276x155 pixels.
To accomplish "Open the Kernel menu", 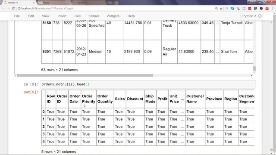I will click(x=94, y=16).
